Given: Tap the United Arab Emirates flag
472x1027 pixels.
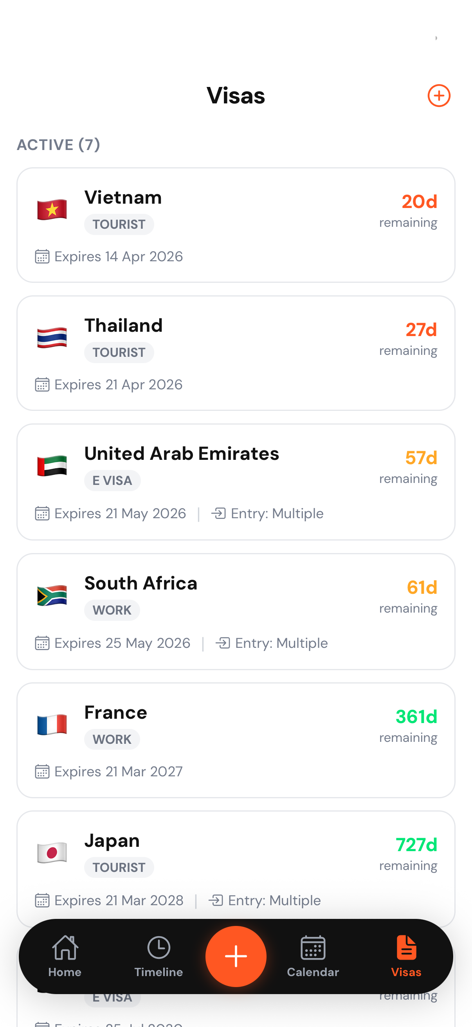Looking at the screenshot, I should pyautogui.click(x=52, y=466).
